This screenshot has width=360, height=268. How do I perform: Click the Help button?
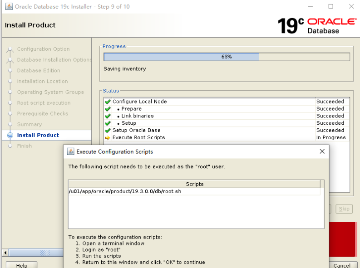coord(22,265)
